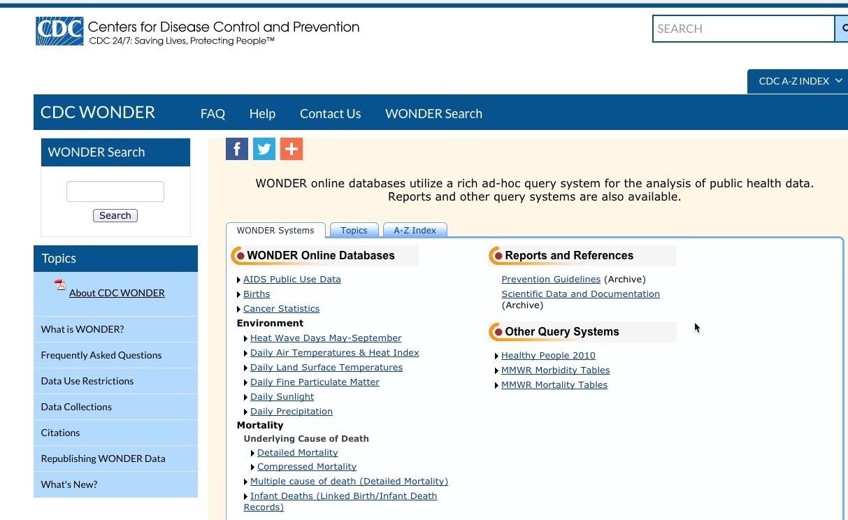Screen dimensions: 848x520
Task: Open Daily Air Temperatures & Heat Index
Action: tap(335, 353)
